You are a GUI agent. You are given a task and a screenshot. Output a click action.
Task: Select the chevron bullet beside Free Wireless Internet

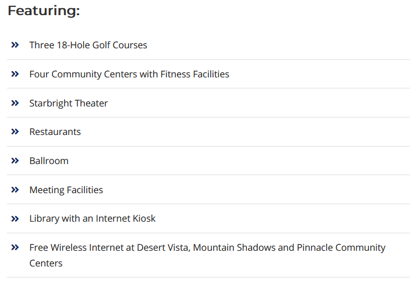click(x=15, y=247)
